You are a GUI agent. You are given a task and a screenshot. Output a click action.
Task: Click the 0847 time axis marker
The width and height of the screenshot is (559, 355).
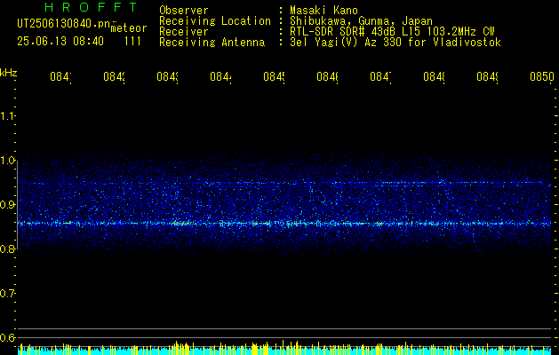[380, 76]
